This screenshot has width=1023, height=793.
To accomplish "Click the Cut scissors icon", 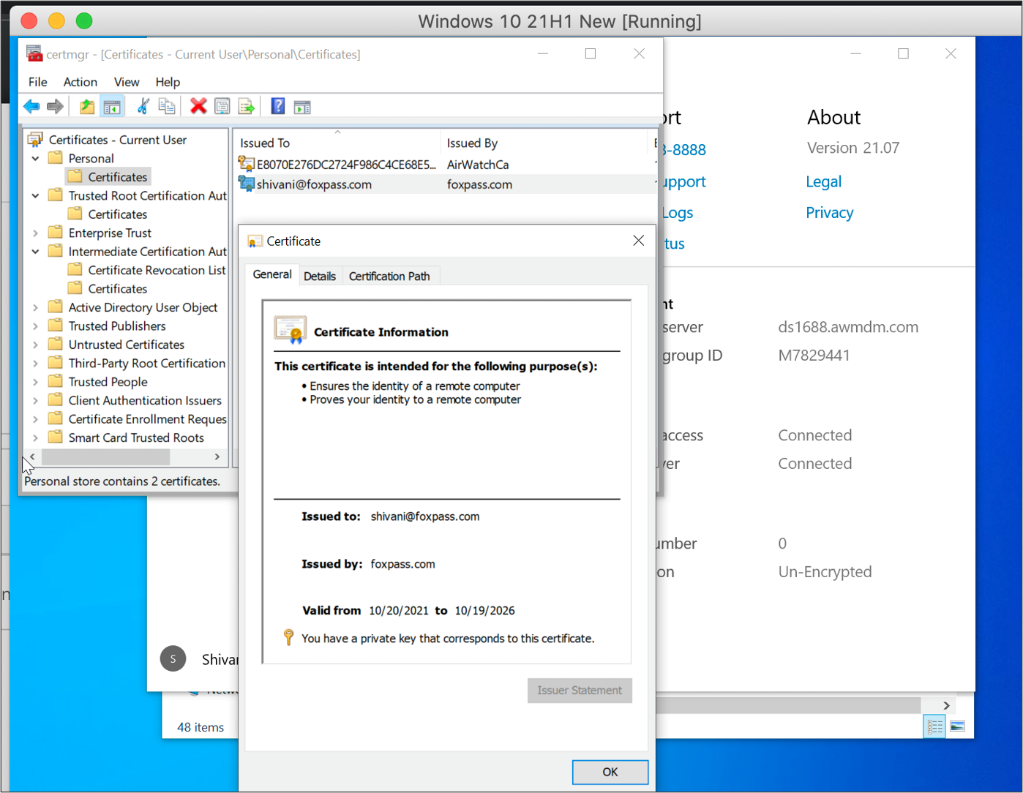I will click(143, 107).
